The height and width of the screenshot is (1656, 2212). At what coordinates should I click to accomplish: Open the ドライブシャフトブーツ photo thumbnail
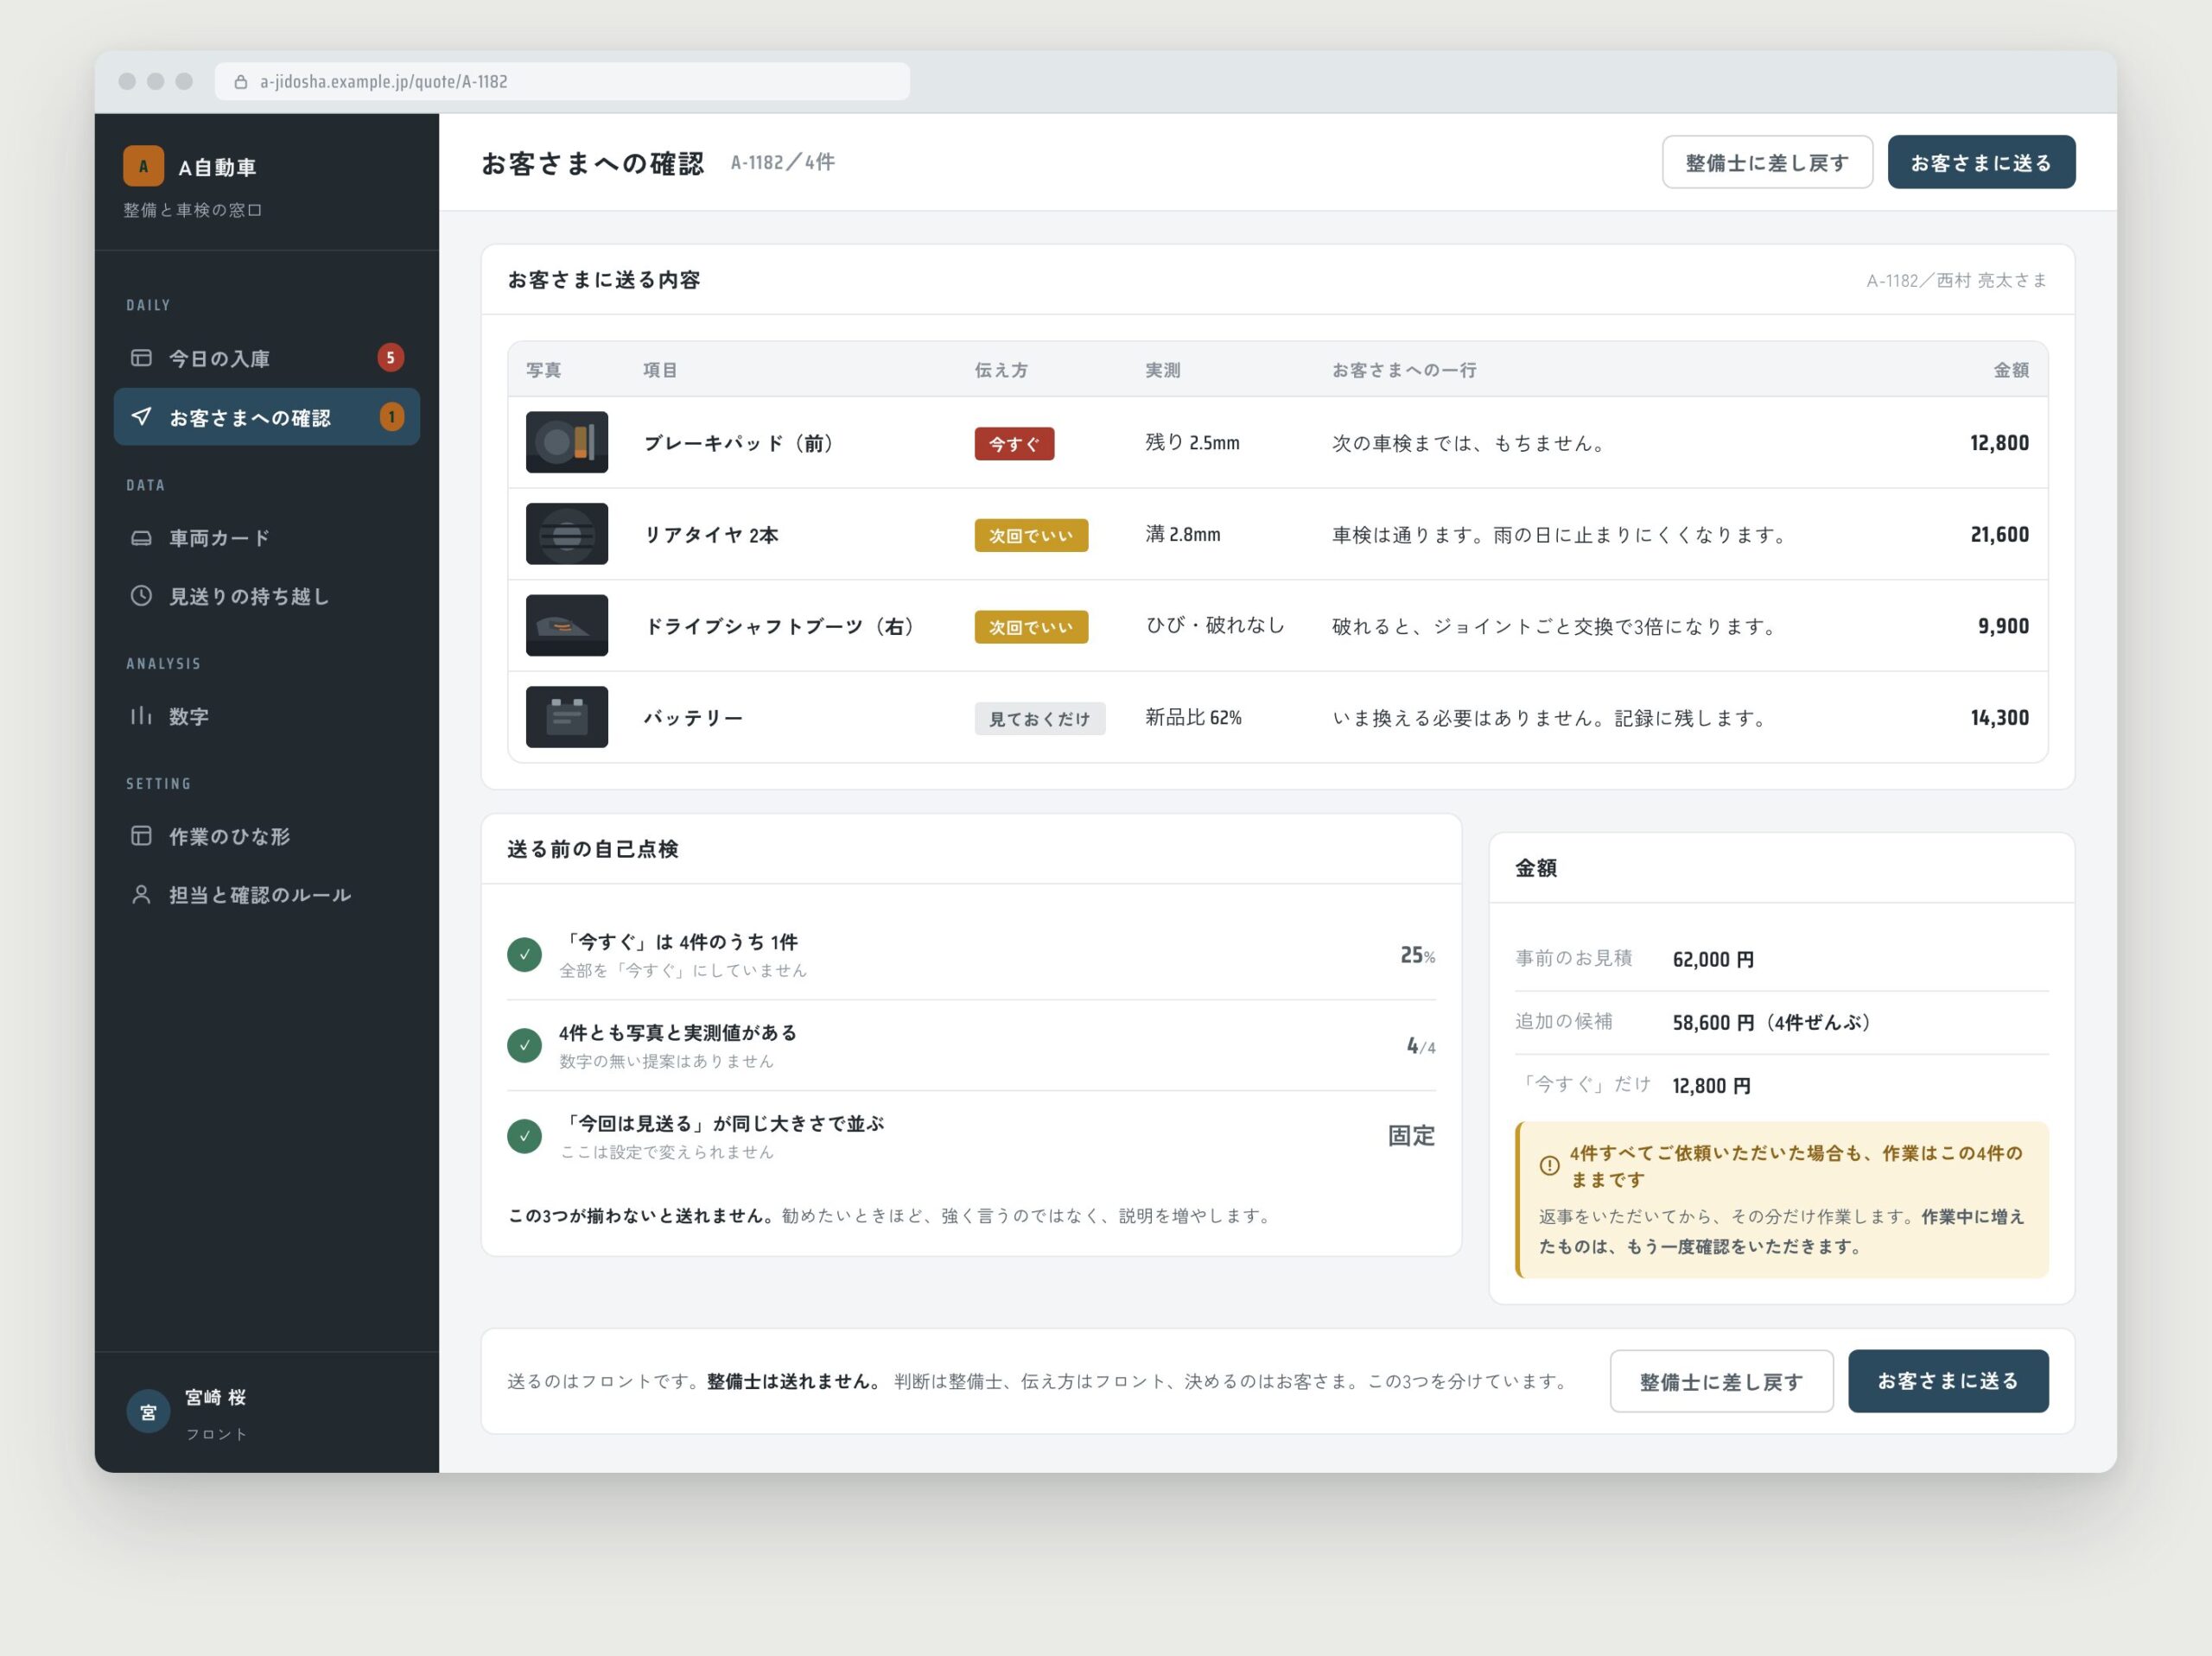[x=567, y=626]
